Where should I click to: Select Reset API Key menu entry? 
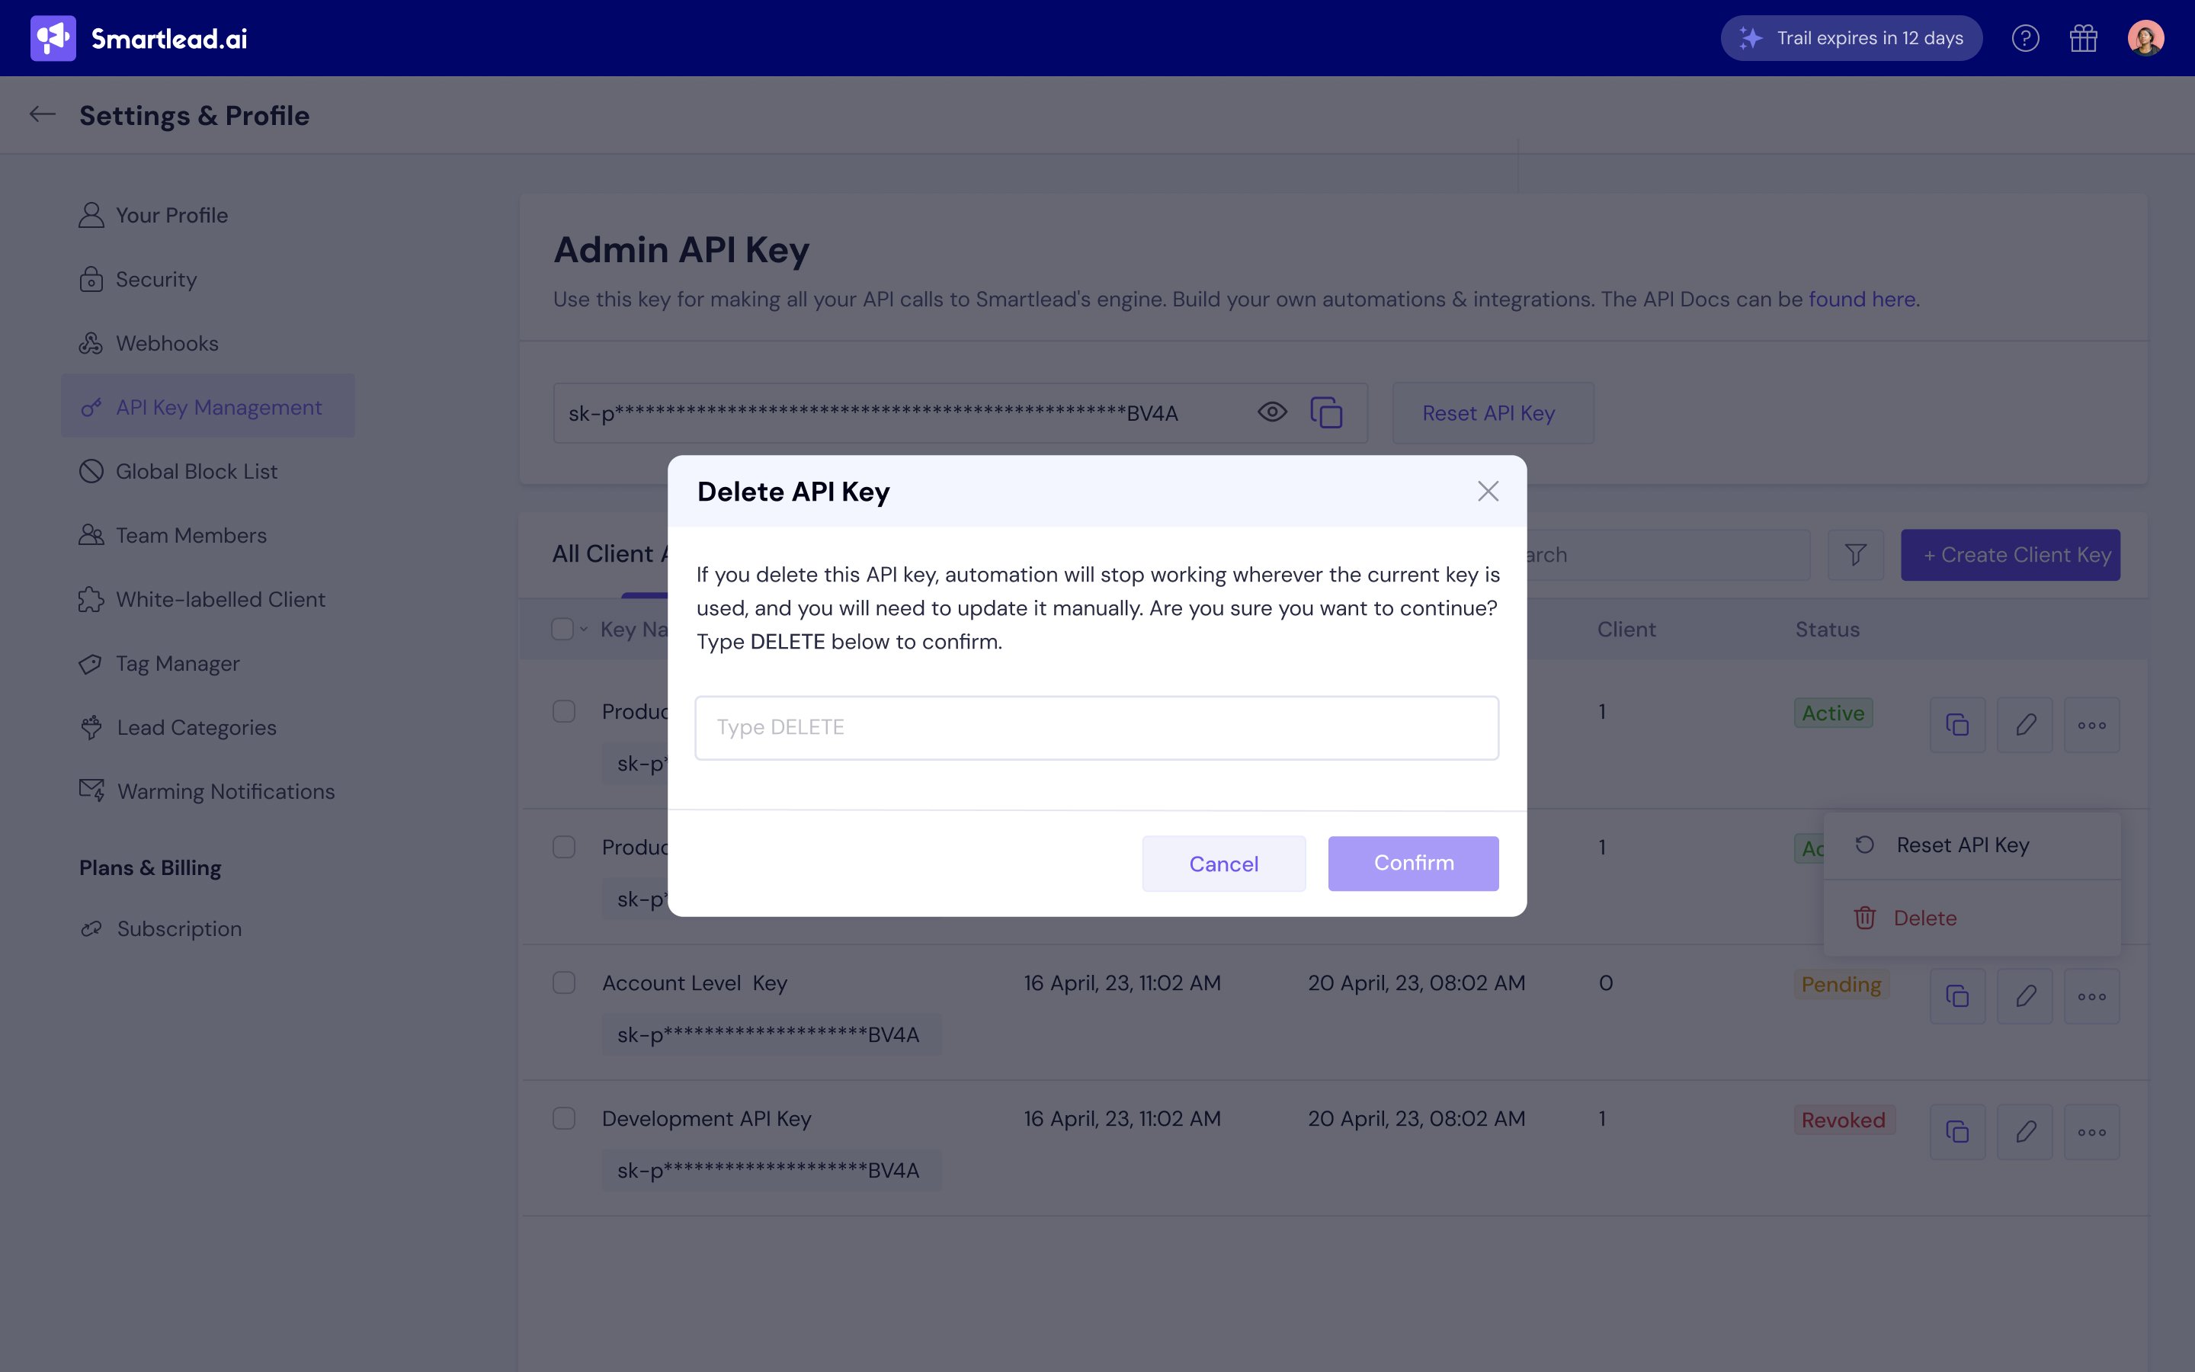point(1962,845)
